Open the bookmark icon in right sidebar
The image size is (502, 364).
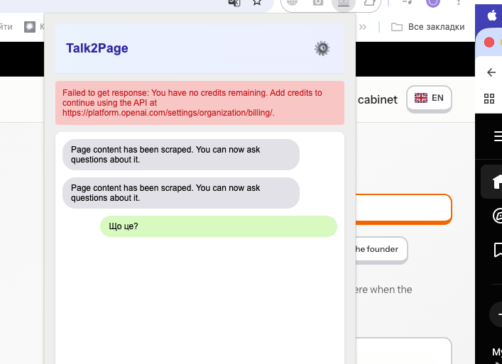(498, 250)
